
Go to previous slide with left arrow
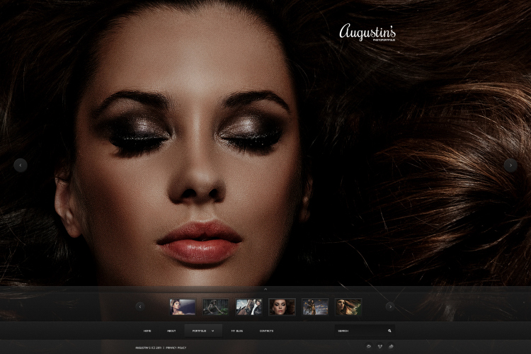coord(21,165)
